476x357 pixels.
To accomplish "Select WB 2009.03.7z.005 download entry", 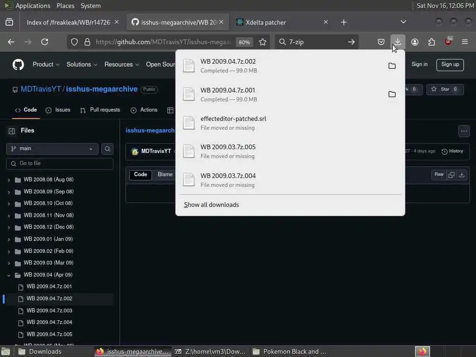I will coord(290,152).
